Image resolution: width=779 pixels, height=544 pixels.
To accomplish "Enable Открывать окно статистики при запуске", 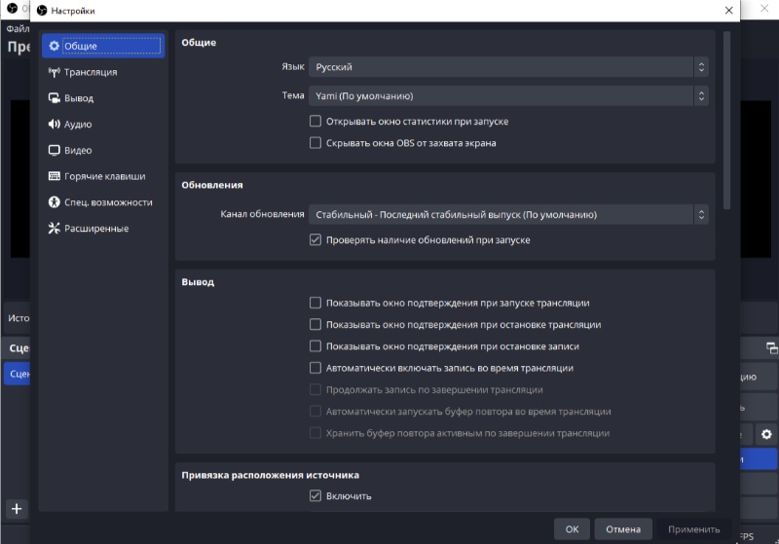I will 315,121.
